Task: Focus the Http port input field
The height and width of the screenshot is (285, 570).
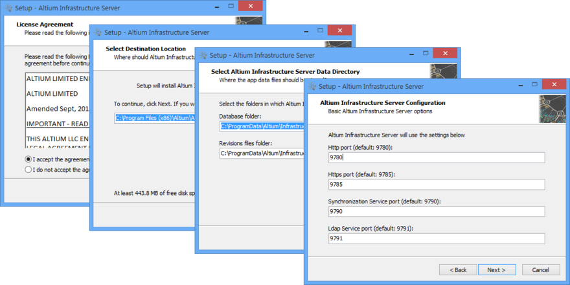Action: point(436,157)
